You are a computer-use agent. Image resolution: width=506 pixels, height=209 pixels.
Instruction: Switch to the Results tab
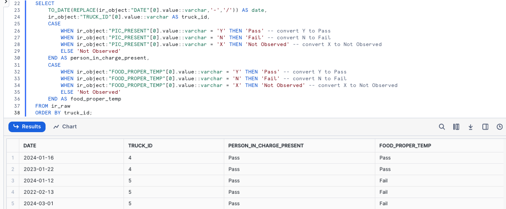(27, 127)
